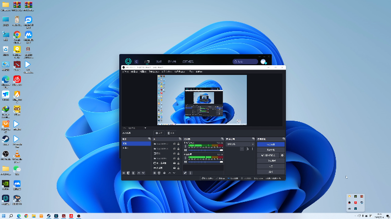Mute the upper audio mixer channel
Image resolution: width=391 pixels, height=219 pixels.
[x=185, y=150]
